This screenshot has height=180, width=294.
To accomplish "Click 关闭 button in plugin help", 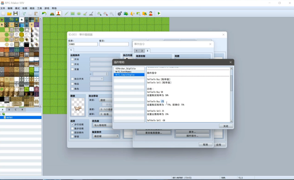I will point(226,126).
